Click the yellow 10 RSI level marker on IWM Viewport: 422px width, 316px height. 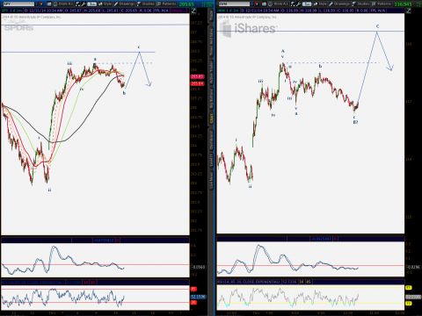(409, 304)
